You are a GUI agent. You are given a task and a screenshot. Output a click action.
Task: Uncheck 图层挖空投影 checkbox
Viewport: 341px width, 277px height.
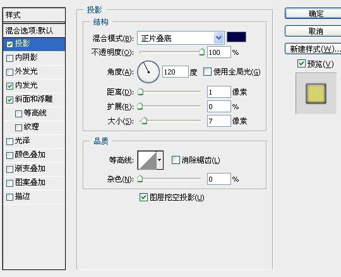point(143,197)
